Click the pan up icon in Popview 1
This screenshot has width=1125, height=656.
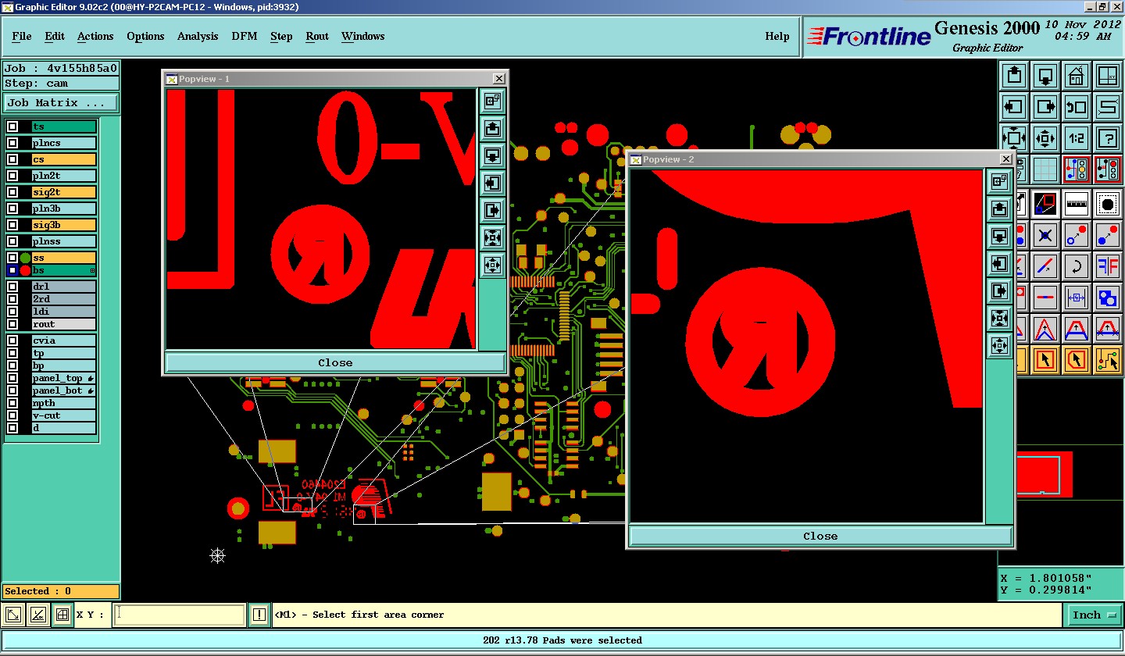(x=492, y=128)
